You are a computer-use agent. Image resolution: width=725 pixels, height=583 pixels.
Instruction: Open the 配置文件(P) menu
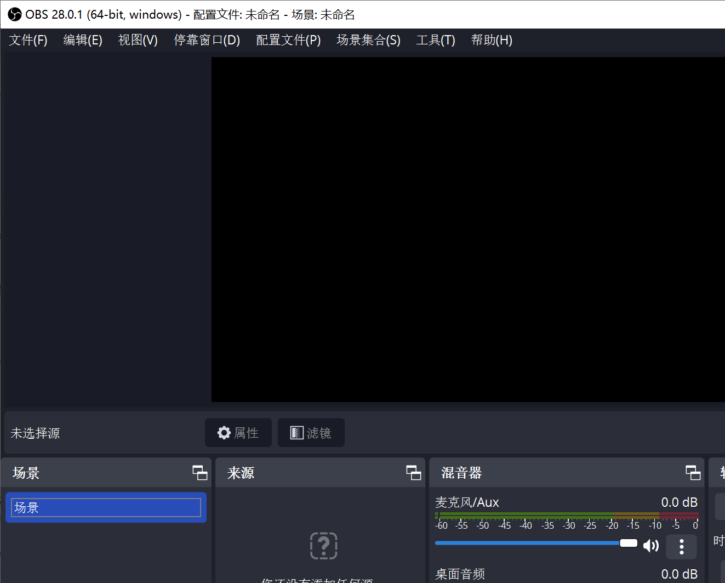click(288, 40)
